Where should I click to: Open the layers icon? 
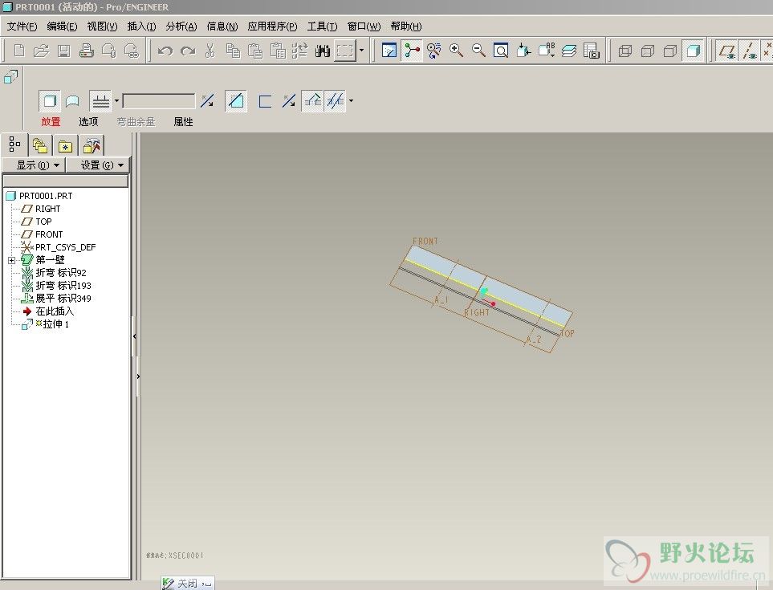tap(569, 51)
